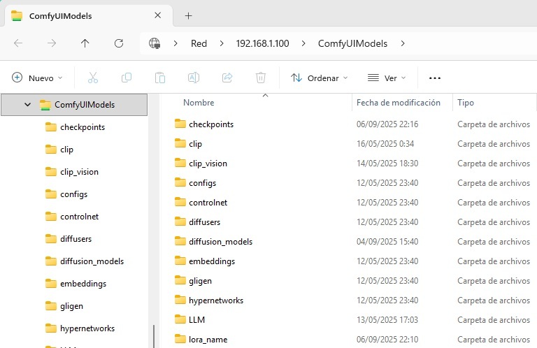This screenshot has width=537, height=348.
Task: Cut selected item with scissors icon
Action: pyautogui.click(x=93, y=78)
